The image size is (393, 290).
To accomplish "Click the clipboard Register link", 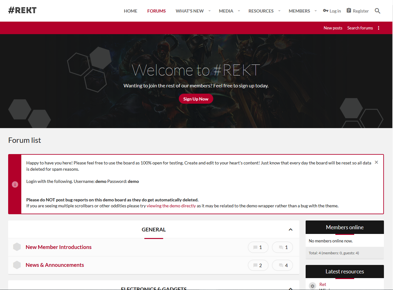I will click(358, 11).
